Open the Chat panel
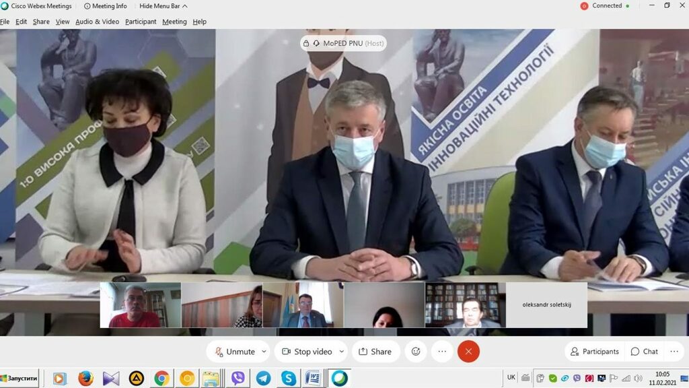This screenshot has width=689, height=388. pos(644,352)
